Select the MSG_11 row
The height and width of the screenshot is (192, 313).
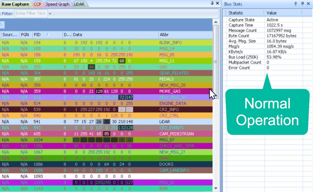[x=106, y=61]
